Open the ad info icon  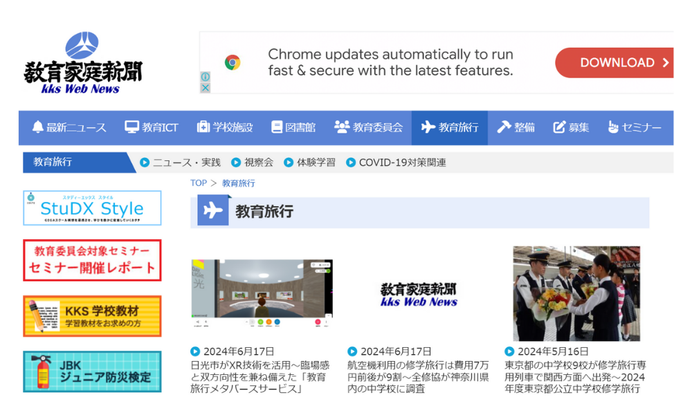(206, 77)
